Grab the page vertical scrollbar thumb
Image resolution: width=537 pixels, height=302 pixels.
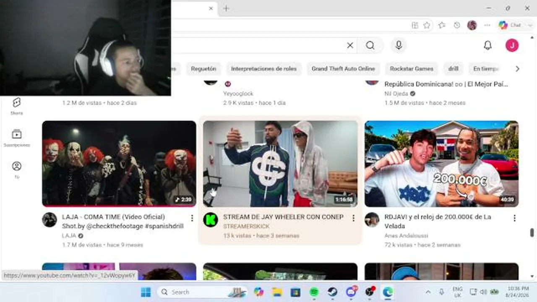[532, 232]
